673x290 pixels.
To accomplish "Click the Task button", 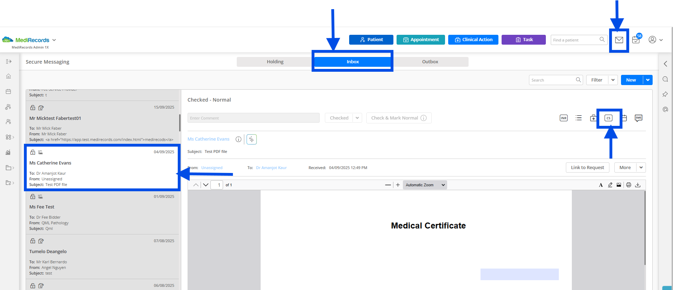I will click(524, 40).
